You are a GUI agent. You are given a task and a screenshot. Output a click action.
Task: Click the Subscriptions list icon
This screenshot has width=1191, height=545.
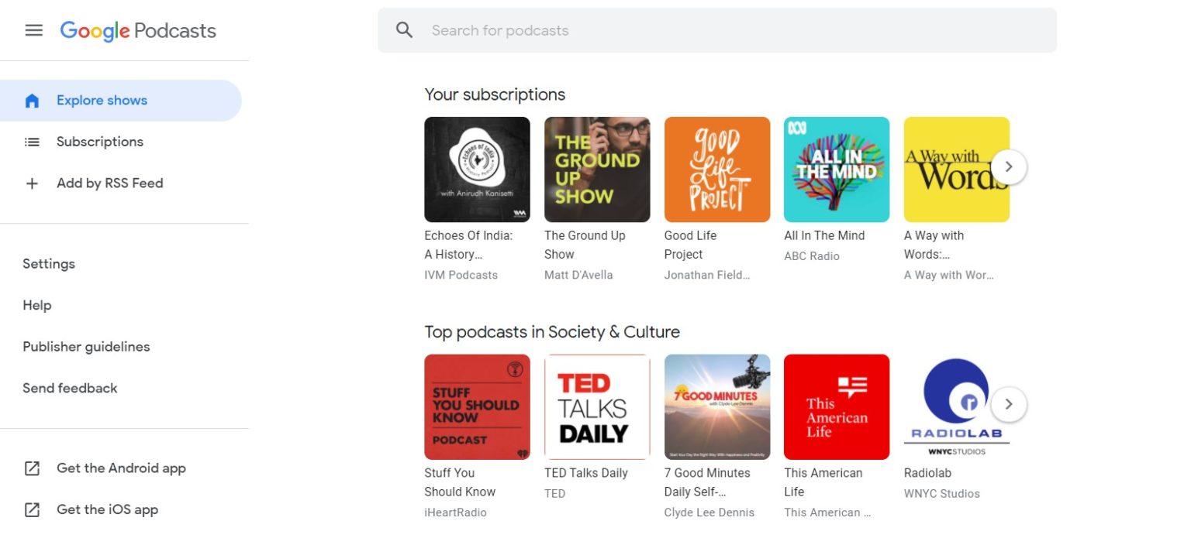tap(31, 142)
